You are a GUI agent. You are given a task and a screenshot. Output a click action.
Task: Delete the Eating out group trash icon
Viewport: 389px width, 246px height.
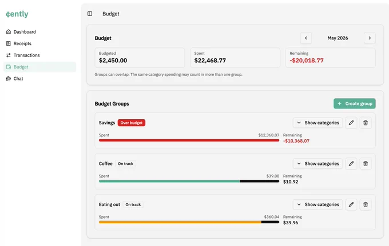click(366, 204)
